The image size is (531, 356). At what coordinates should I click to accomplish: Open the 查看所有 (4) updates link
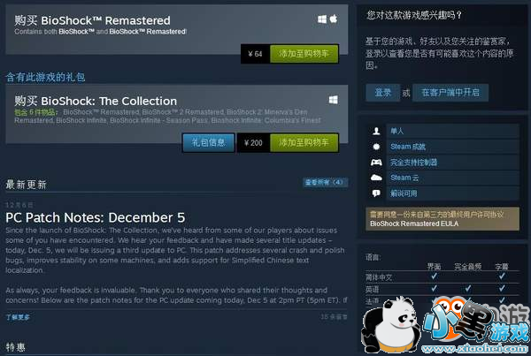[325, 183]
